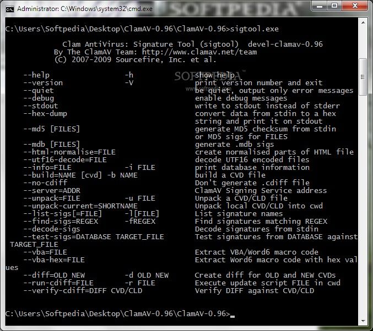Click the '-d OLD NEW' short flag

147,275
